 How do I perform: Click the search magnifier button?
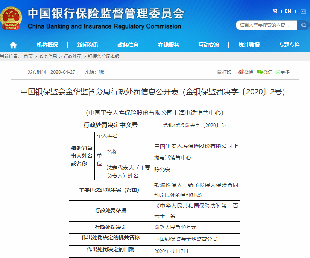(x=304, y=25)
